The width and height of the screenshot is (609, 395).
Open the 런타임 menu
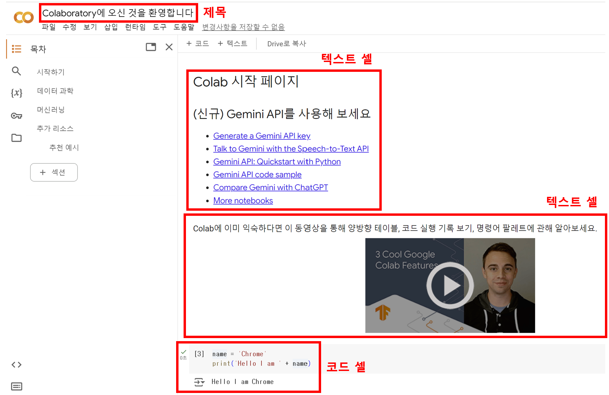tap(135, 27)
